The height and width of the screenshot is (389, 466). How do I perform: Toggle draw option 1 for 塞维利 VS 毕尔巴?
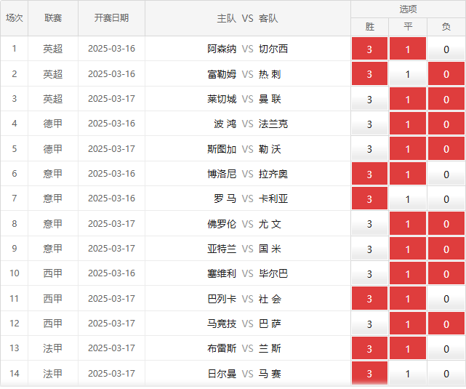(408, 273)
